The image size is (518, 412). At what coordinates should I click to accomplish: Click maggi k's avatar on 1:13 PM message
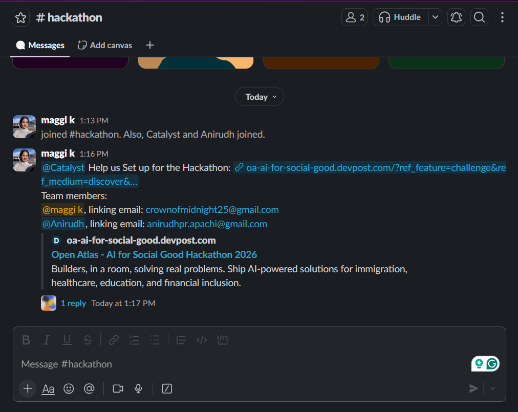(x=24, y=126)
